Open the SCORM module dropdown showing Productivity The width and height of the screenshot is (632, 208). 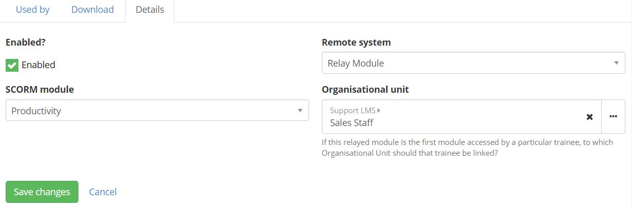coord(154,111)
